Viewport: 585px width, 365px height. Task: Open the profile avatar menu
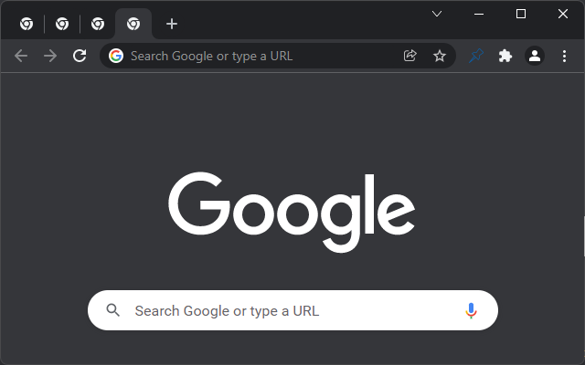[x=535, y=56]
